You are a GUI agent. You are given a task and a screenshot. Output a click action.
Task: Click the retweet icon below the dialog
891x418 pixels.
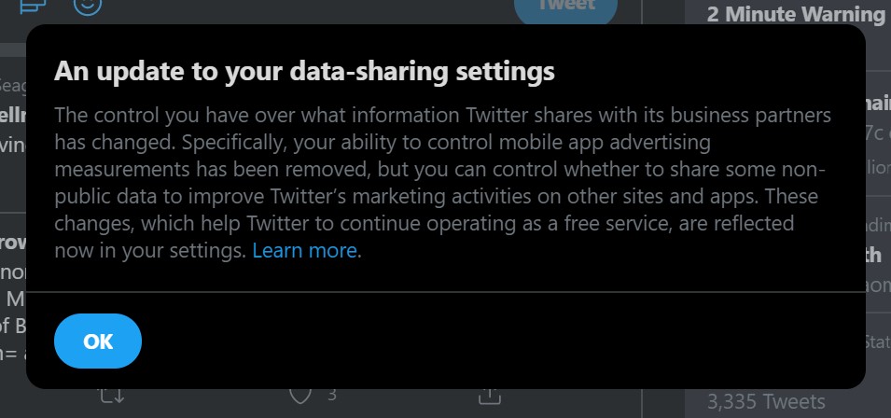pos(111,396)
